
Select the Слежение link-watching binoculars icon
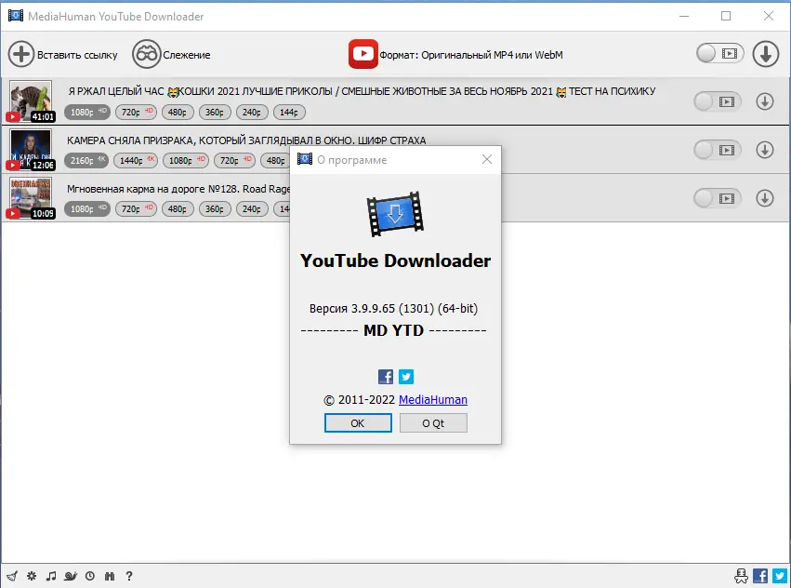click(x=148, y=53)
